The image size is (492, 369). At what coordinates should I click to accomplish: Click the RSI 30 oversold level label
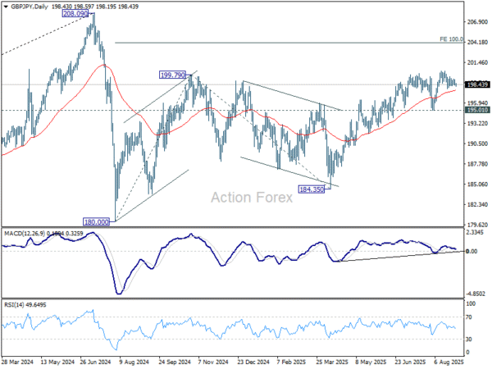(x=469, y=339)
